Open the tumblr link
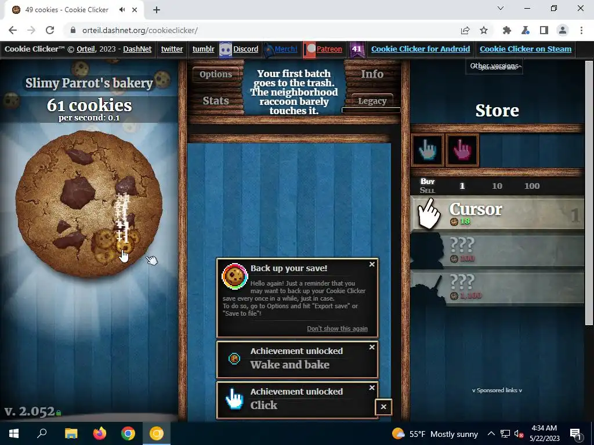Screen dimensions: 594x445 pyautogui.click(x=203, y=49)
